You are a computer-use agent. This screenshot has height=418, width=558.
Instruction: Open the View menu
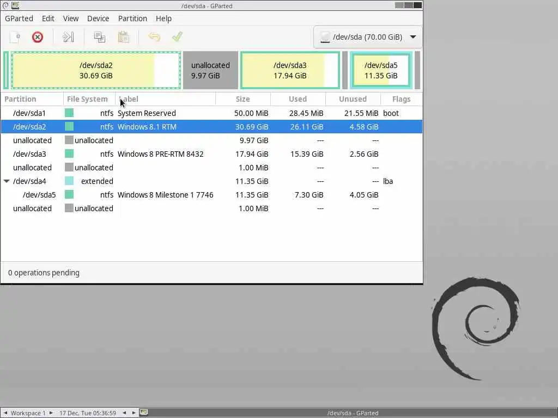point(71,19)
